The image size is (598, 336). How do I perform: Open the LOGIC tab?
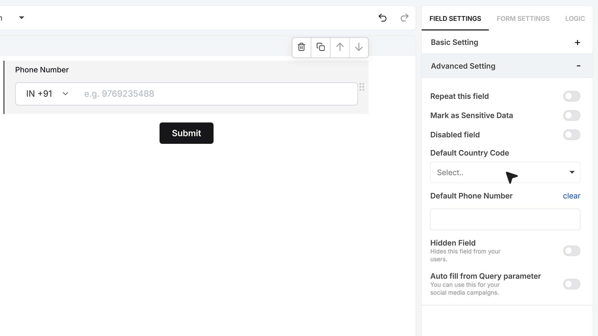(x=575, y=19)
